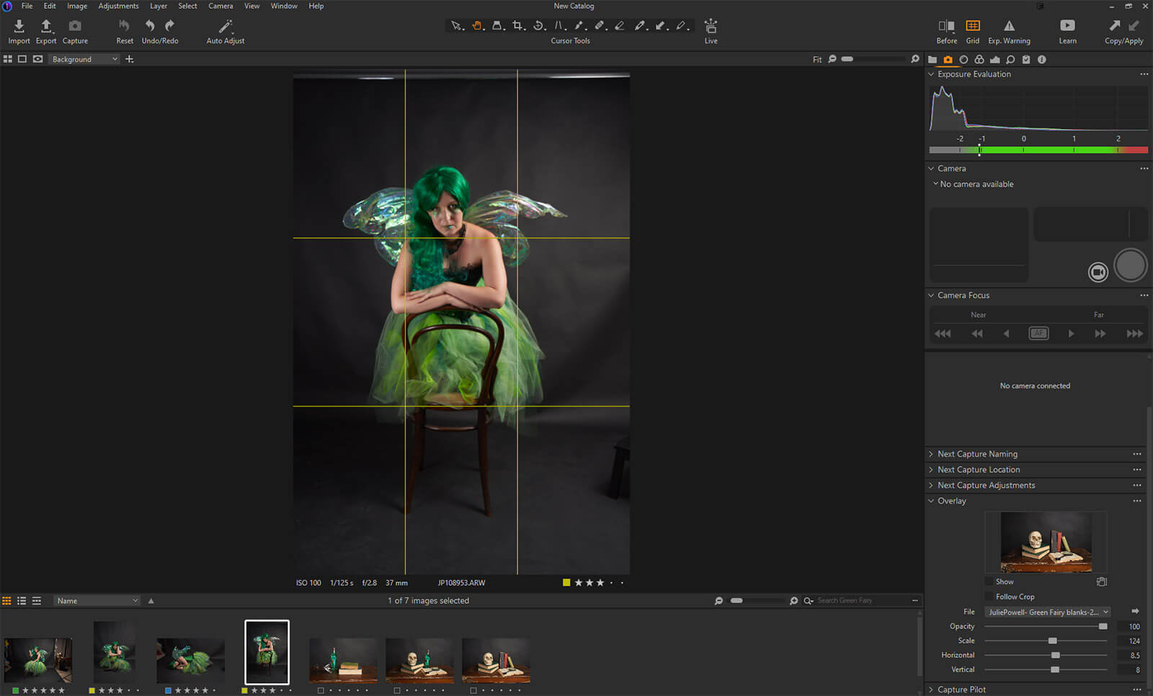Enable the overlay Show checkbox
This screenshot has height=696, width=1153.
989,581
